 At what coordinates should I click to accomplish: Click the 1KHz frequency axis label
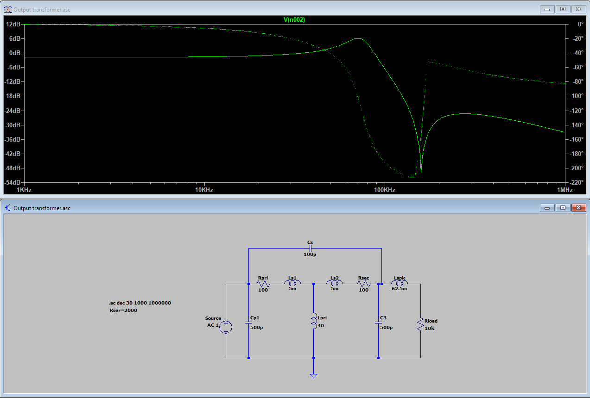pyautogui.click(x=24, y=190)
